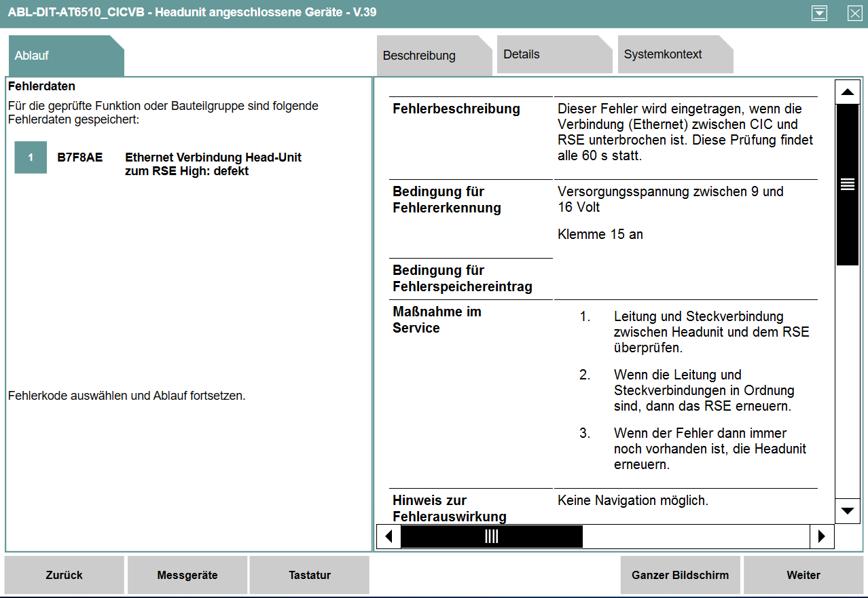Click the Ethernet Verbindung Head-Unit fault description
The height and width of the screenshot is (598, 868).
point(213,164)
